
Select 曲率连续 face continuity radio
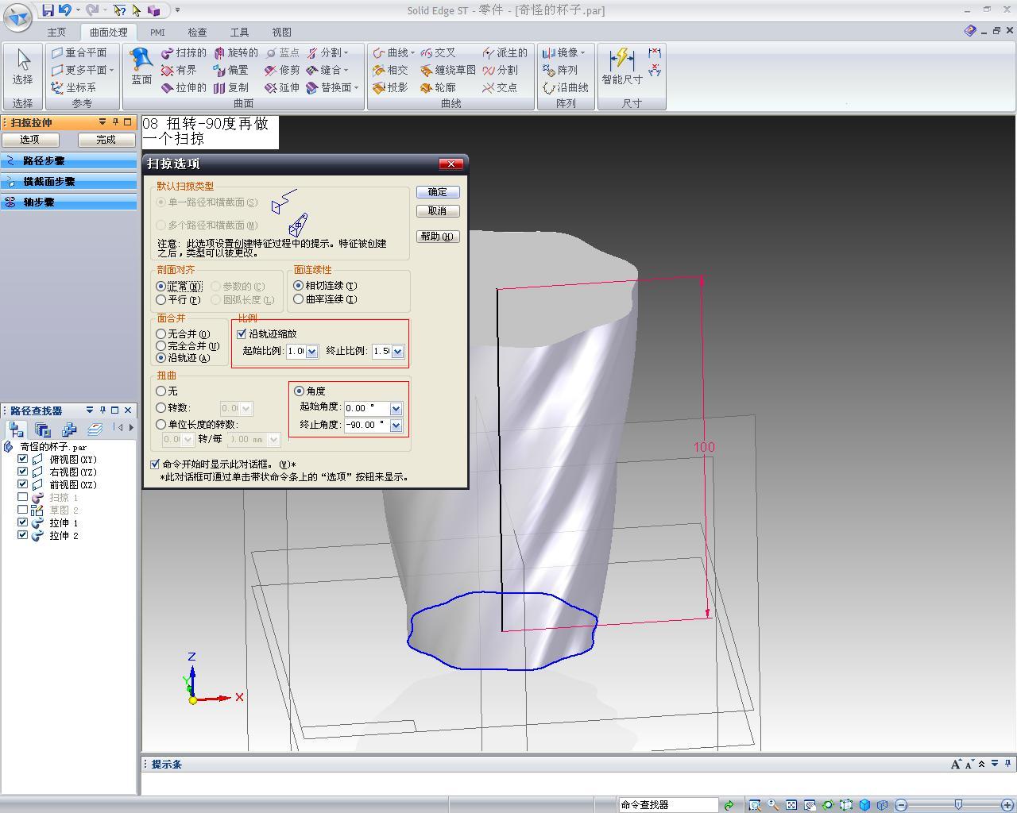pyautogui.click(x=299, y=299)
